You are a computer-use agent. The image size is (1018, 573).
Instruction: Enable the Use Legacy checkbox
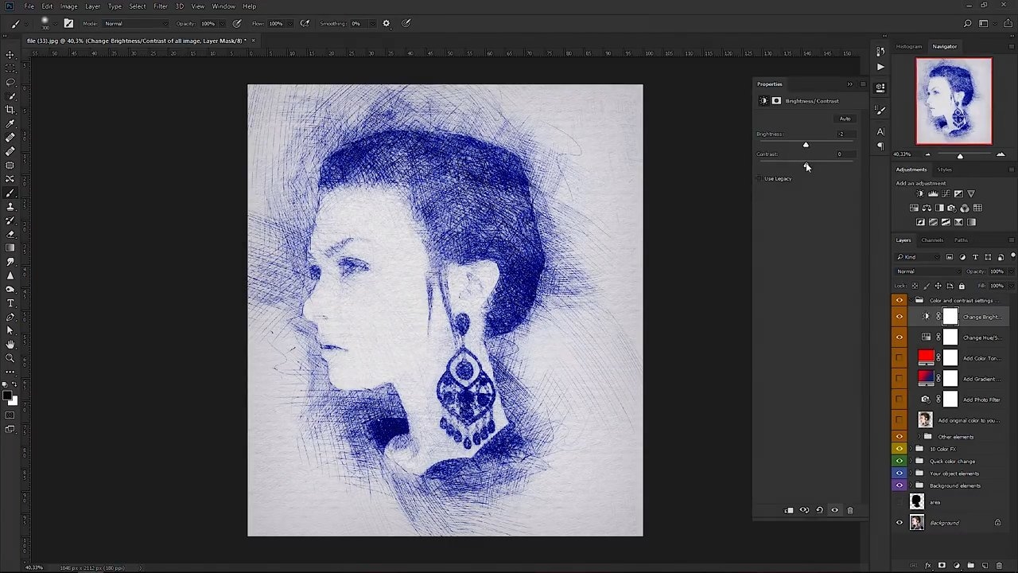(760, 178)
